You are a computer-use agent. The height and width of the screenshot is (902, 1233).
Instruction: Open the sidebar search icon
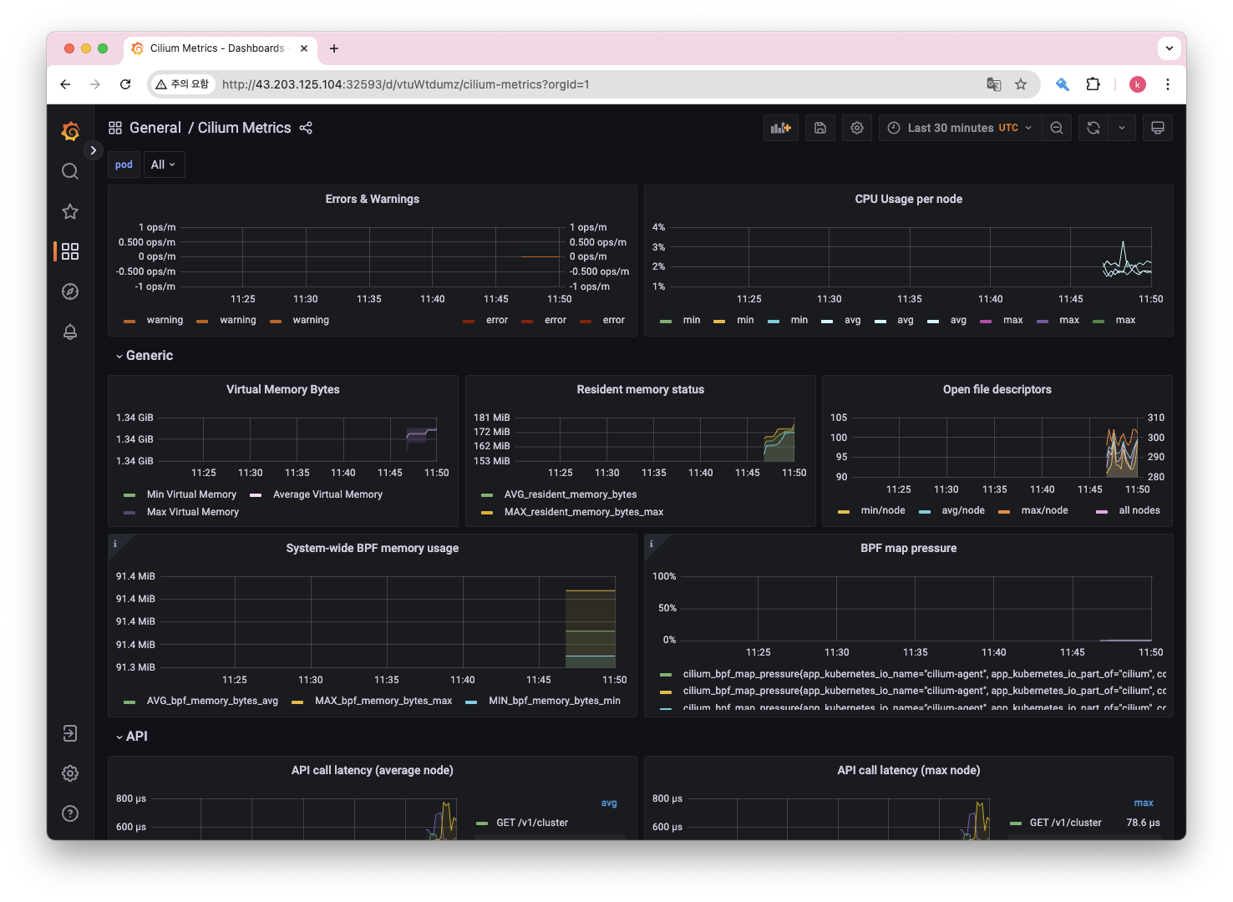(x=70, y=171)
